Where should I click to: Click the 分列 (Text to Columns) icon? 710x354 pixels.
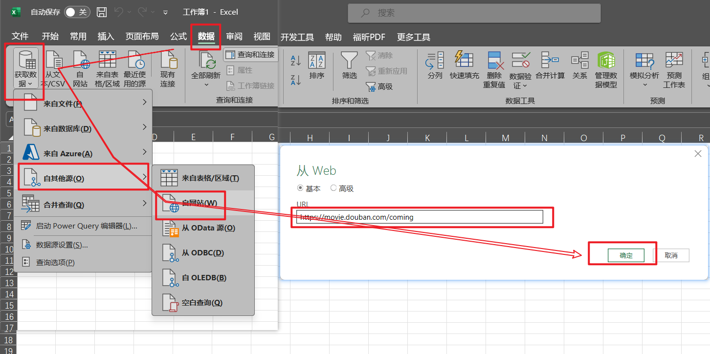click(435, 61)
